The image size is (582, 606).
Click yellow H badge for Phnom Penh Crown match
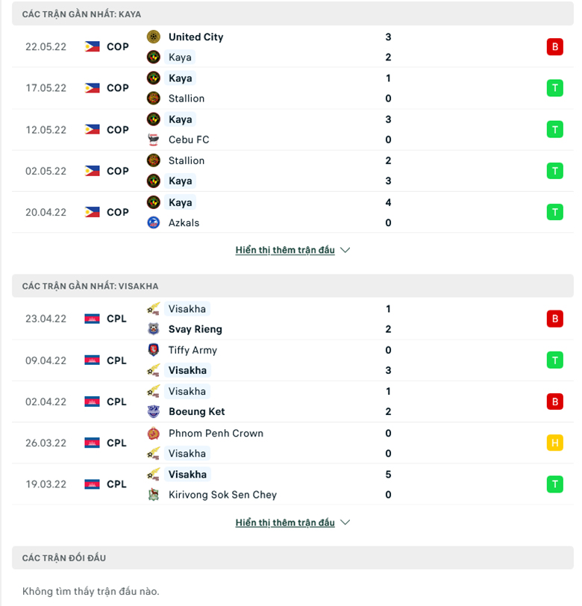[x=554, y=443]
